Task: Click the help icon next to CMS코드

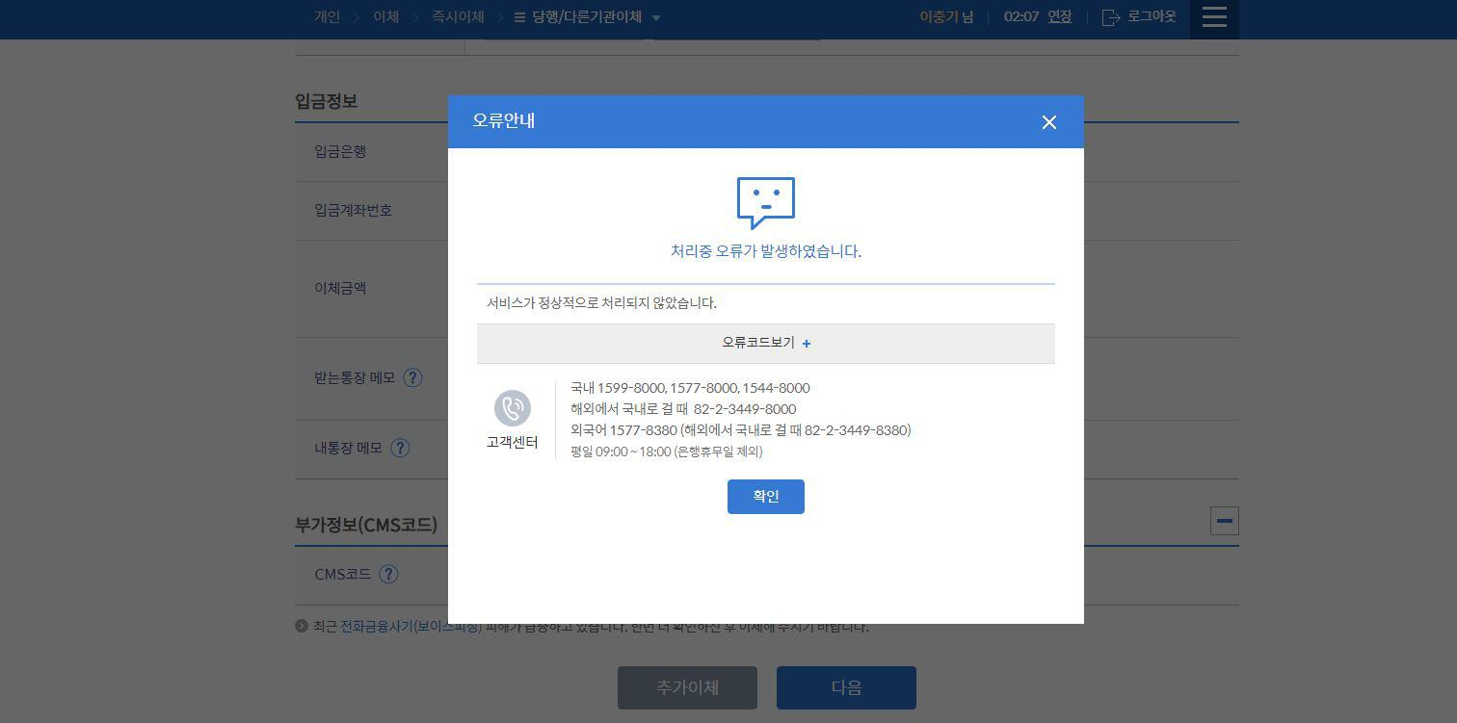Action: click(388, 575)
